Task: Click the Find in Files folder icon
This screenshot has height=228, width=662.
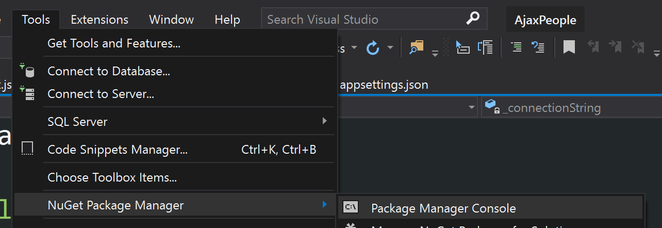Action: click(x=416, y=47)
